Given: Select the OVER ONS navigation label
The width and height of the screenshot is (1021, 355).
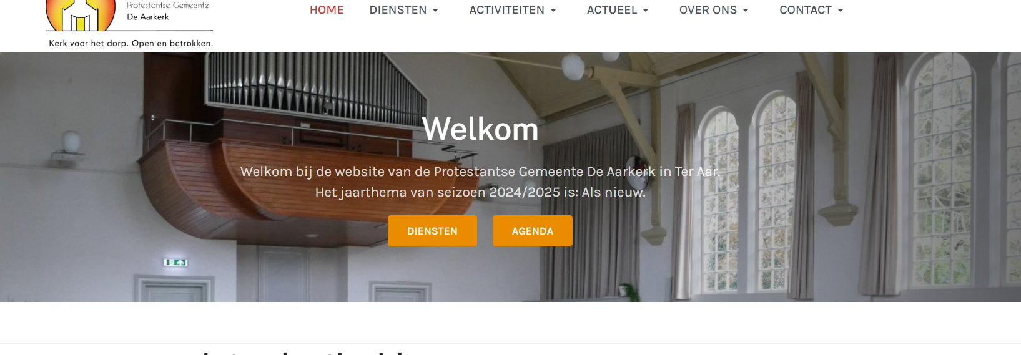Looking at the screenshot, I should (x=708, y=10).
